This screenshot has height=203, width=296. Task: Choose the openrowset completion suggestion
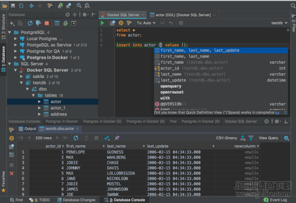tap(221, 92)
